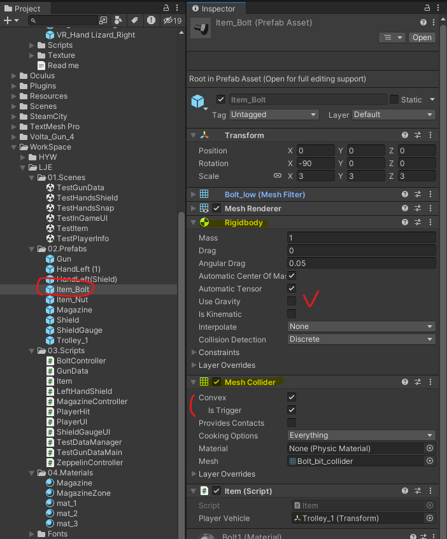Enable the Is Kinematic checkbox
Screen dimensions: 447x539
(292, 314)
